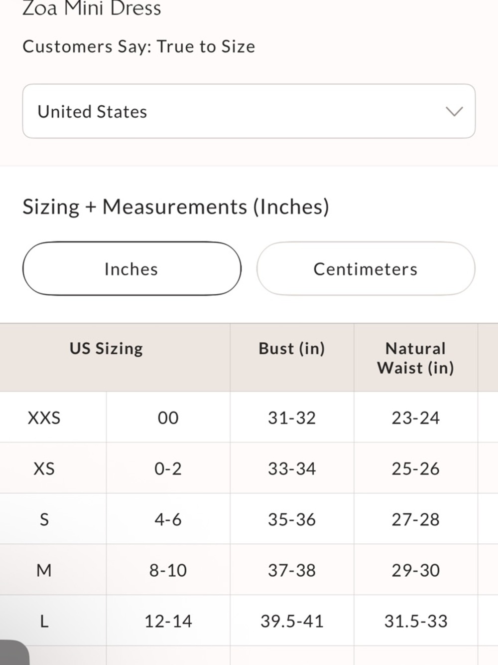Switch measurements to Centimeters
The image size is (498, 665).
[366, 269]
